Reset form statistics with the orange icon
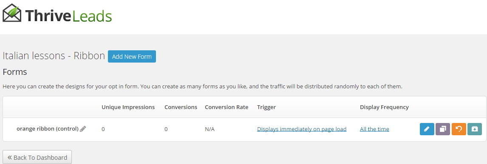The height and width of the screenshot is (164, 487). pyautogui.click(x=459, y=129)
